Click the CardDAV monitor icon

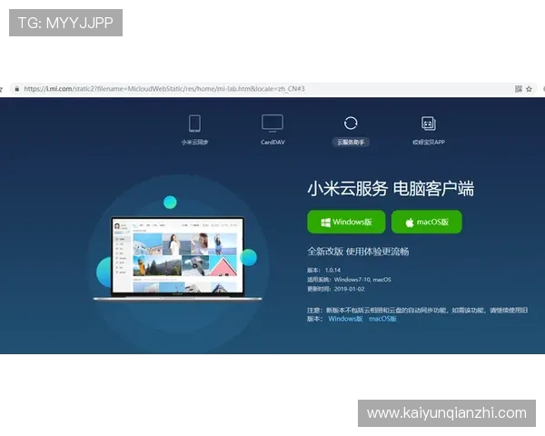coord(272,124)
